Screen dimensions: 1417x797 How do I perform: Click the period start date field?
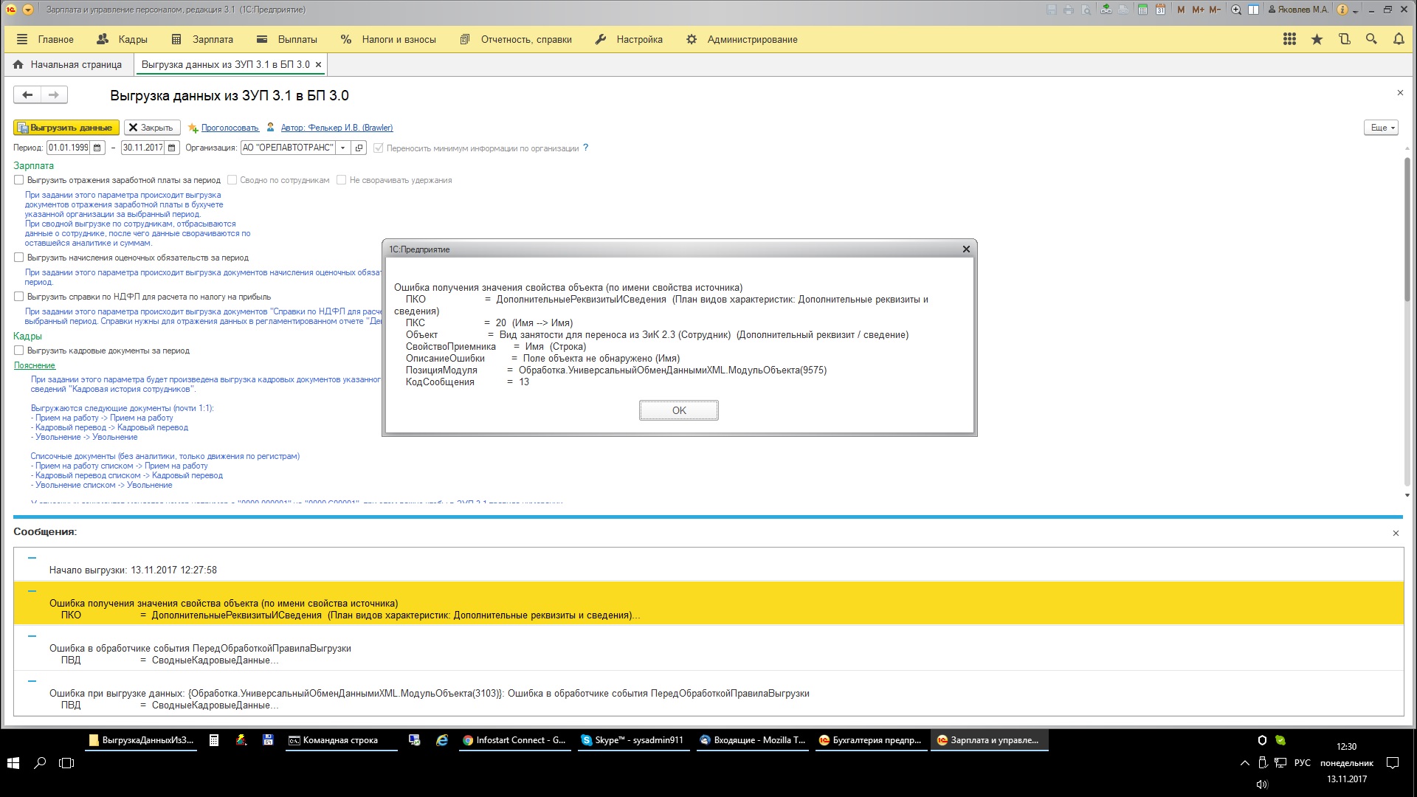69,148
